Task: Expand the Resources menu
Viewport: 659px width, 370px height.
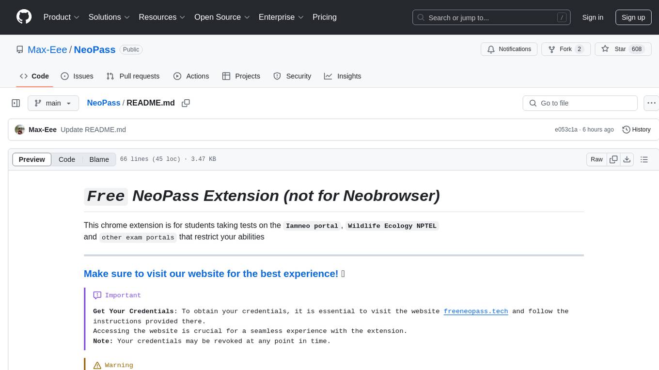Action: pyautogui.click(x=162, y=17)
